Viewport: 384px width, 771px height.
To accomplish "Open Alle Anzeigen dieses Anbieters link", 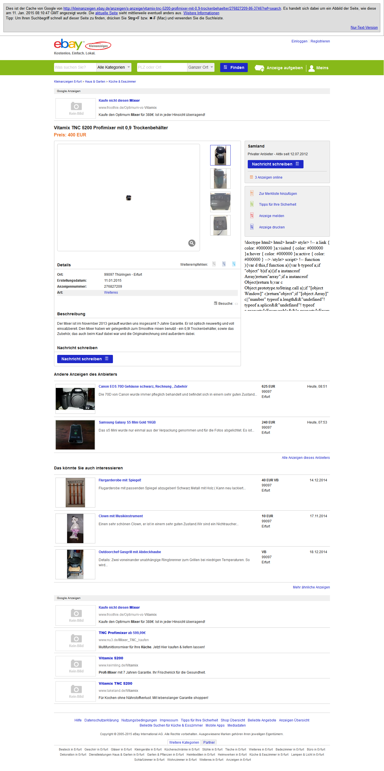I will pyautogui.click(x=306, y=458).
